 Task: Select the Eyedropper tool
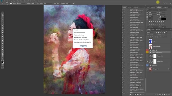(x=2, y=26)
